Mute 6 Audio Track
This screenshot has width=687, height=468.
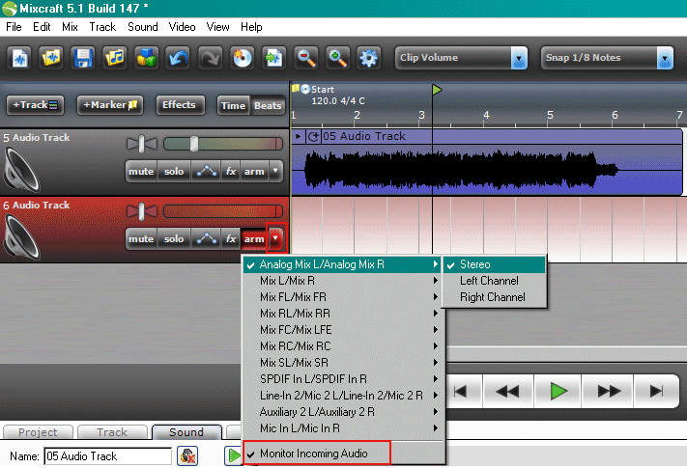click(141, 238)
